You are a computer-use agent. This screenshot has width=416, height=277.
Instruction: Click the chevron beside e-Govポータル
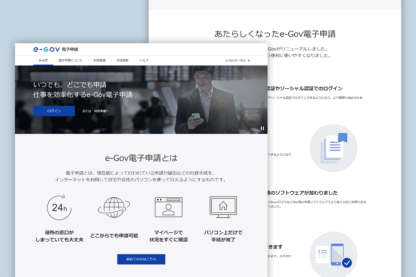249,60
